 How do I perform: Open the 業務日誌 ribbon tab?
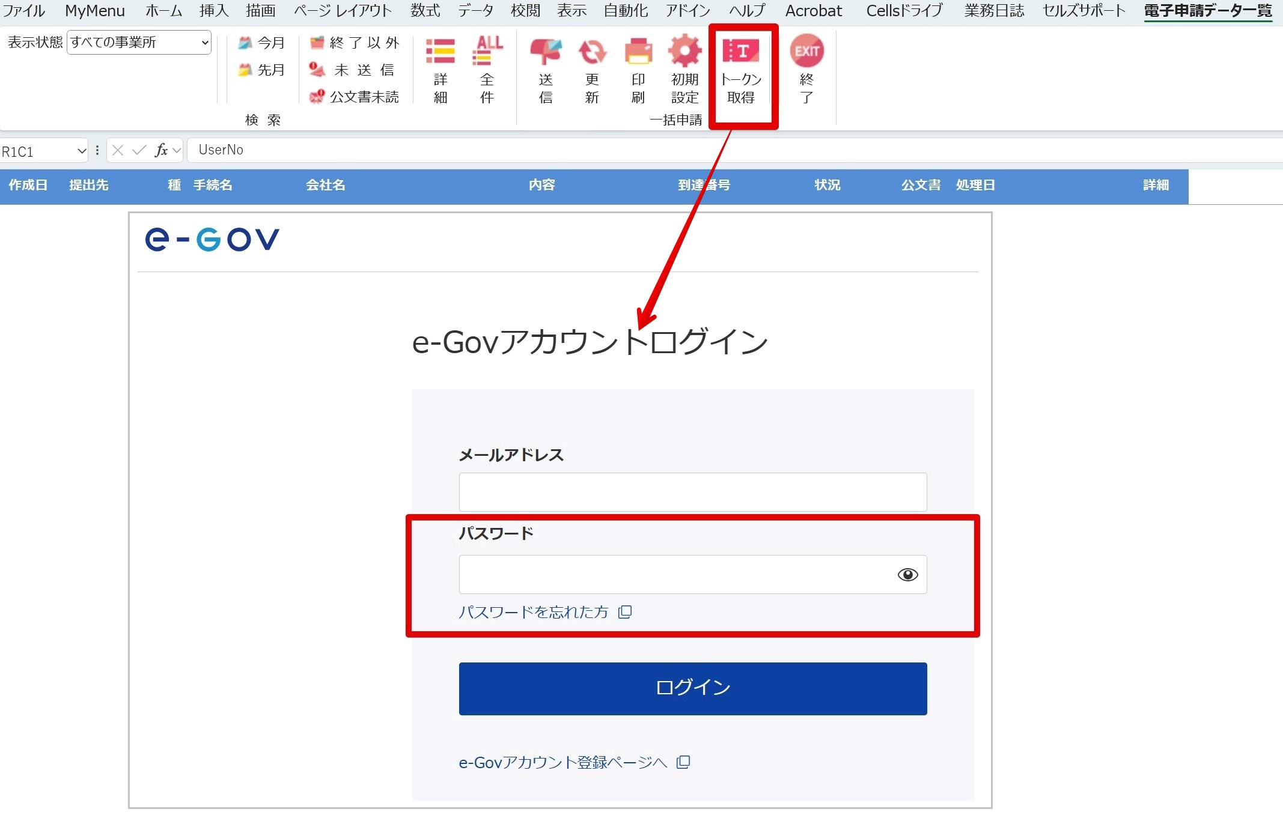click(x=994, y=11)
